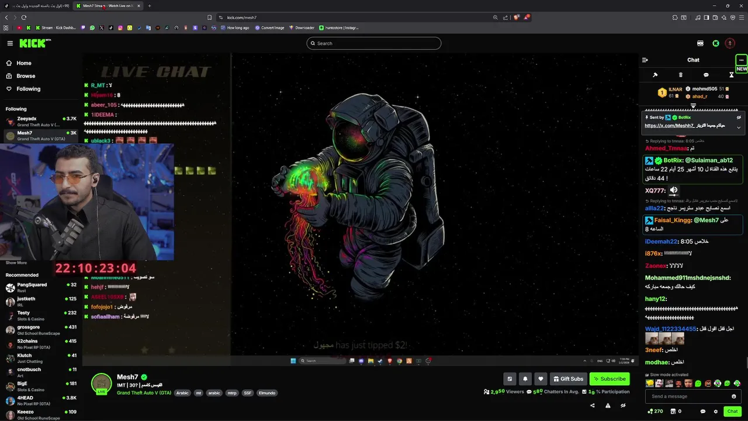Click the Subscribe button
Viewport: 748px width, 421px height.
point(610,379)
